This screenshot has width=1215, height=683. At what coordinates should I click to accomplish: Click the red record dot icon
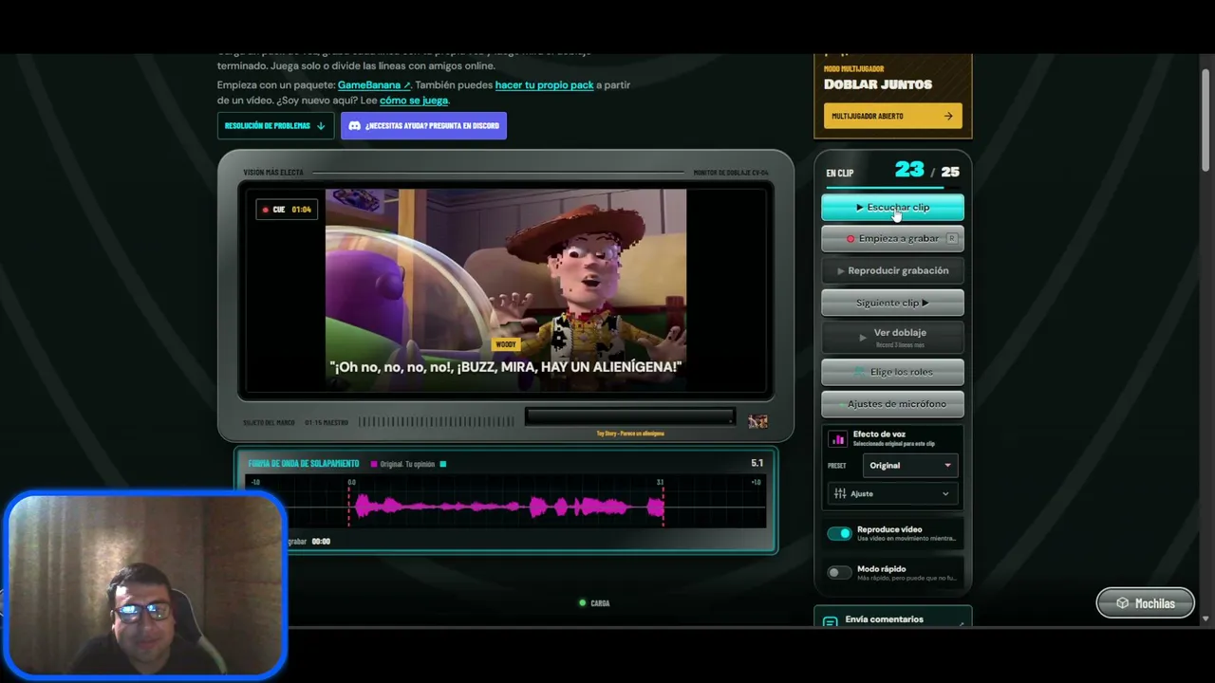click(850, 239)
